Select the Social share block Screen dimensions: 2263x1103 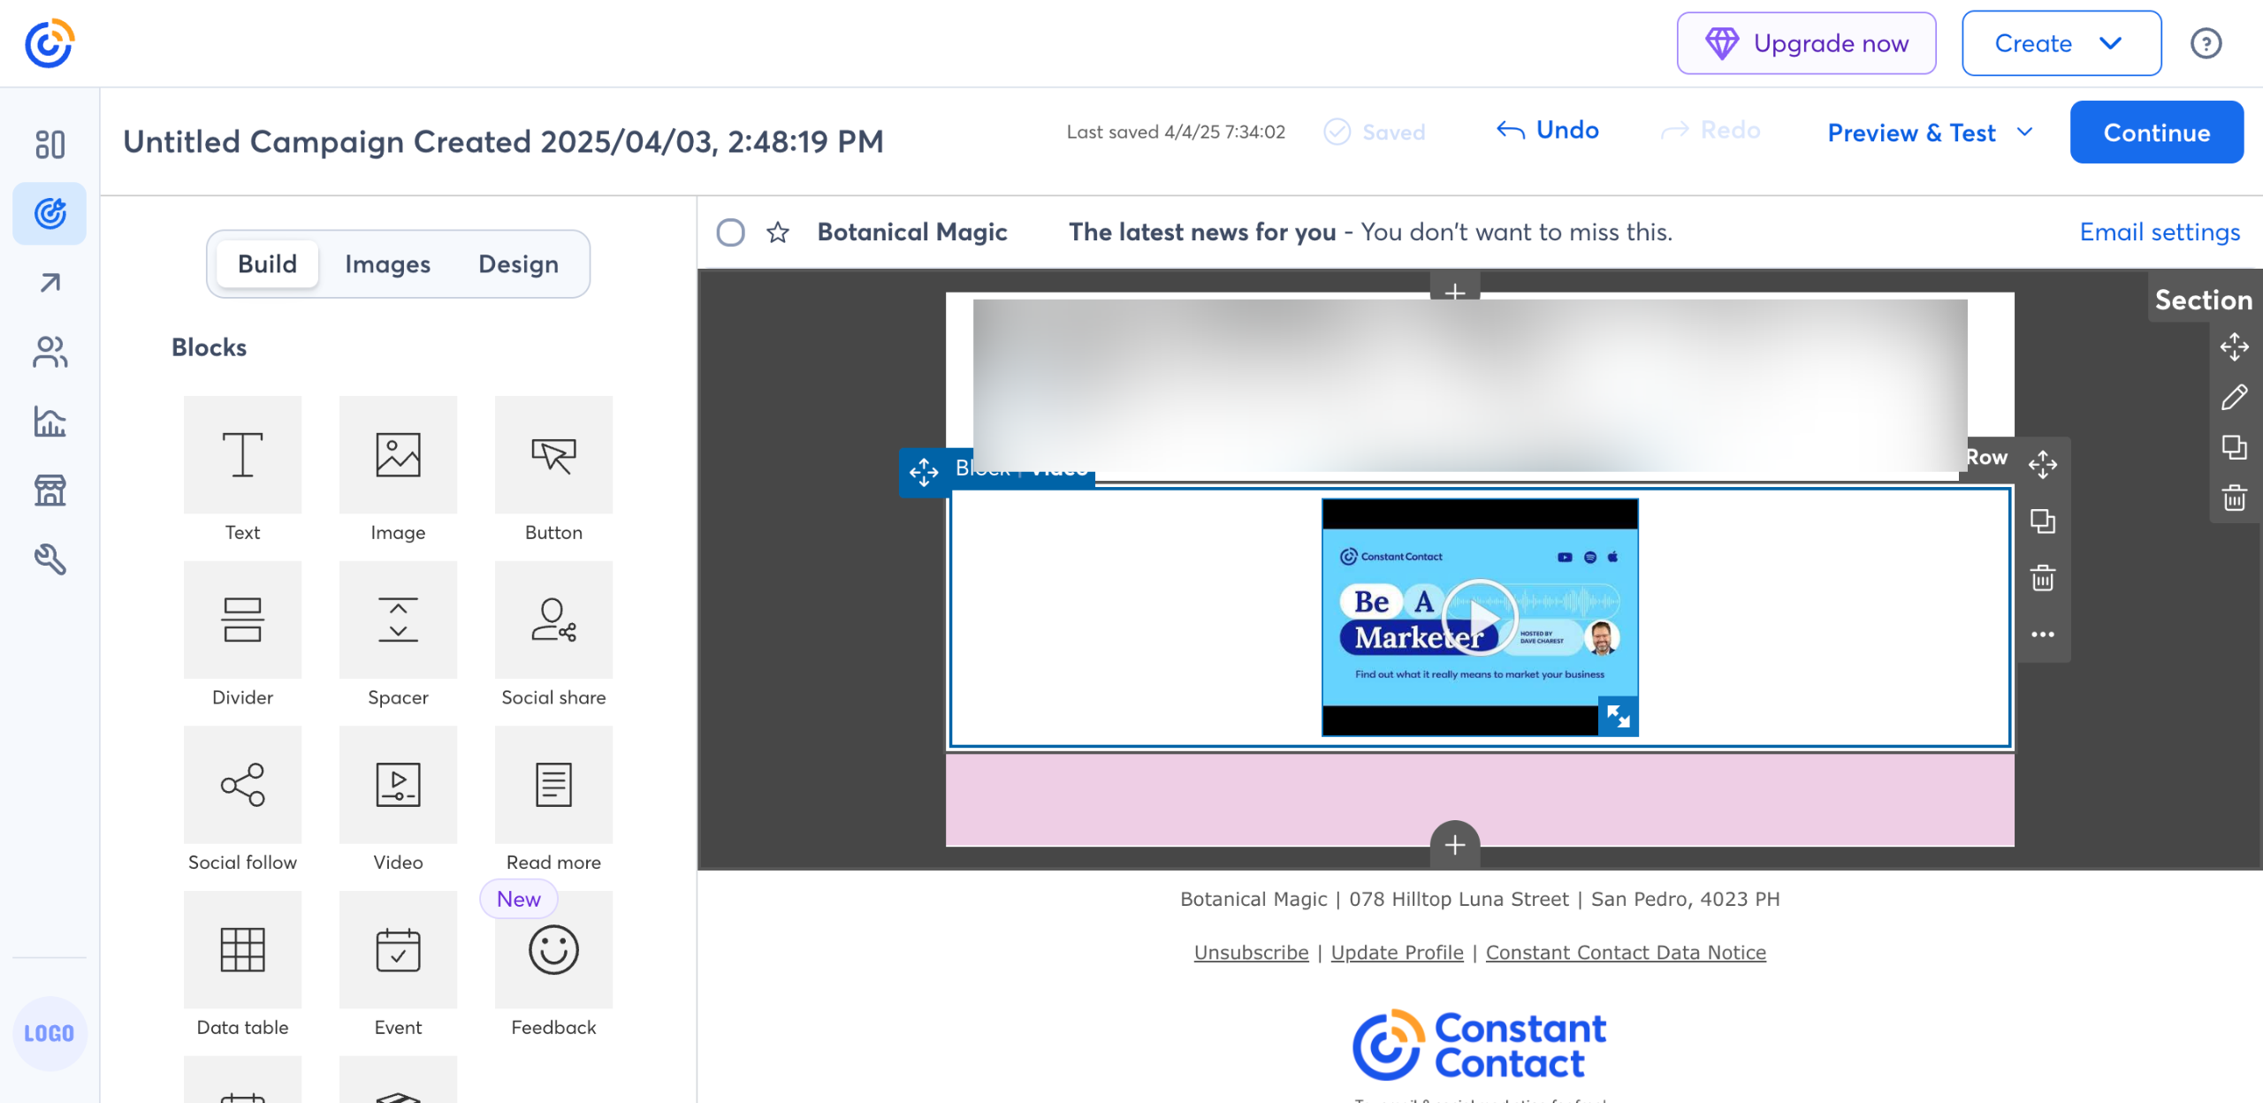coord(553,620)
